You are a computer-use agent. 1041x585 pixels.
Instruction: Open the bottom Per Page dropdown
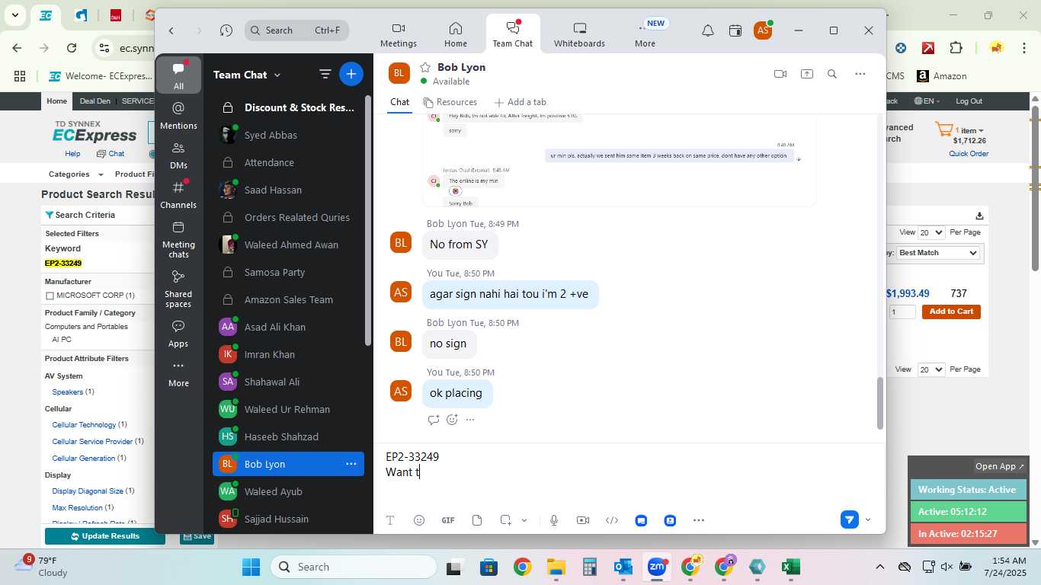pos(930,369)
